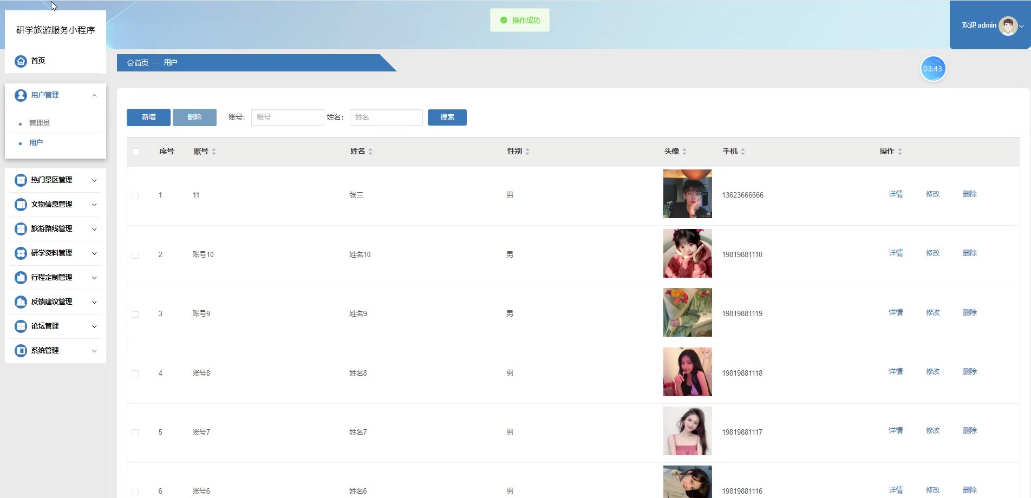Open the 管理员 submenu item
Image resolution: width=1031 pixels, height=498 pixels.
tap(40, 123)
